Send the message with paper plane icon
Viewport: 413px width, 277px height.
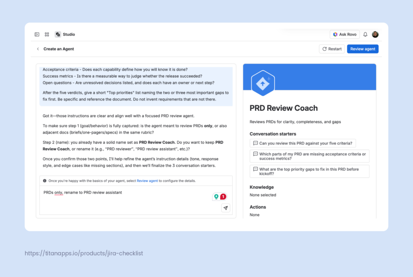226,208
